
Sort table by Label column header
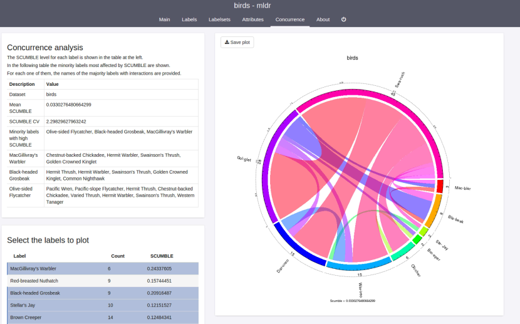(19, 256)
